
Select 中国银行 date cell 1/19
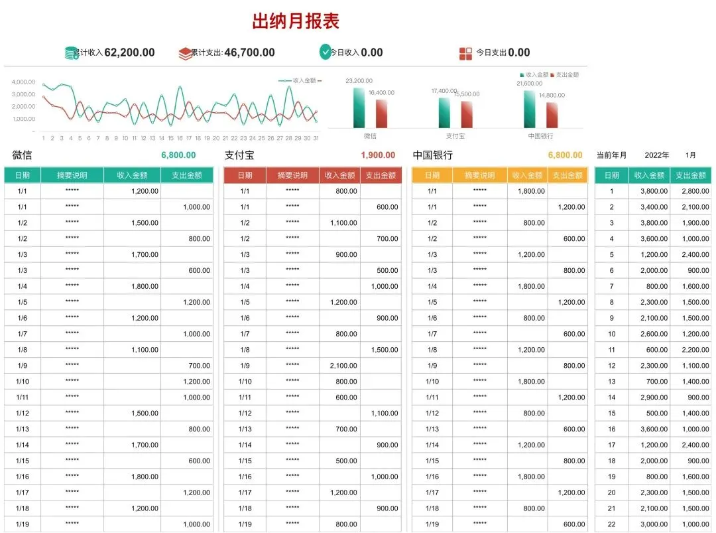(432, 524)
